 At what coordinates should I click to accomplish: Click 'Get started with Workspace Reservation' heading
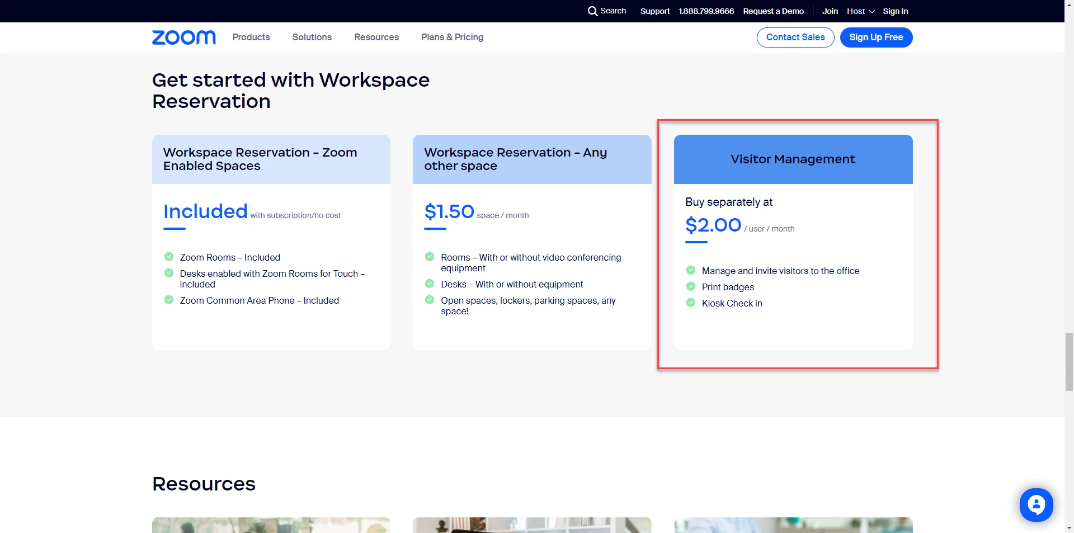click(291, 91)
